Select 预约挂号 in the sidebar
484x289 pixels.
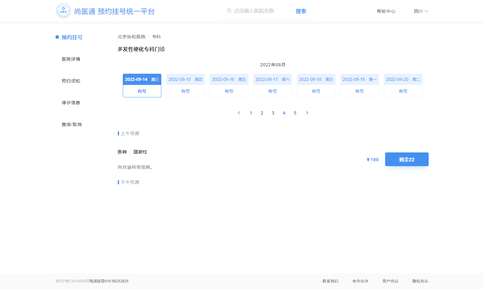pyautogui.click(x=72, y=37)
